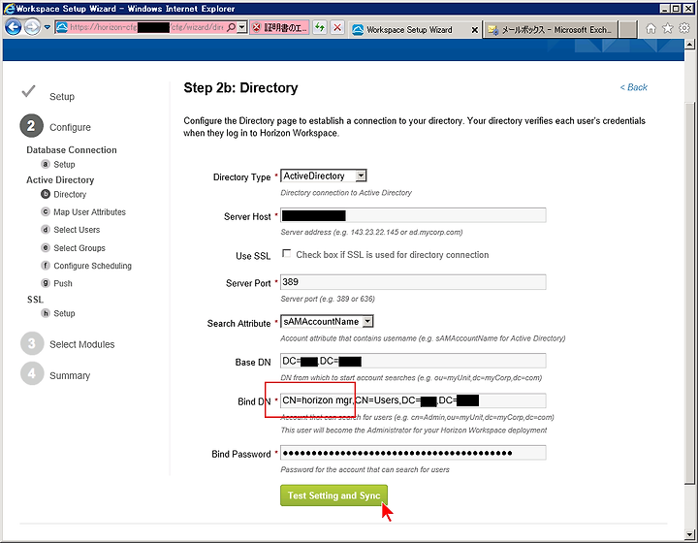Select Map User Attributes sub-step
This screenshot has width=698, height=543.
89,212
